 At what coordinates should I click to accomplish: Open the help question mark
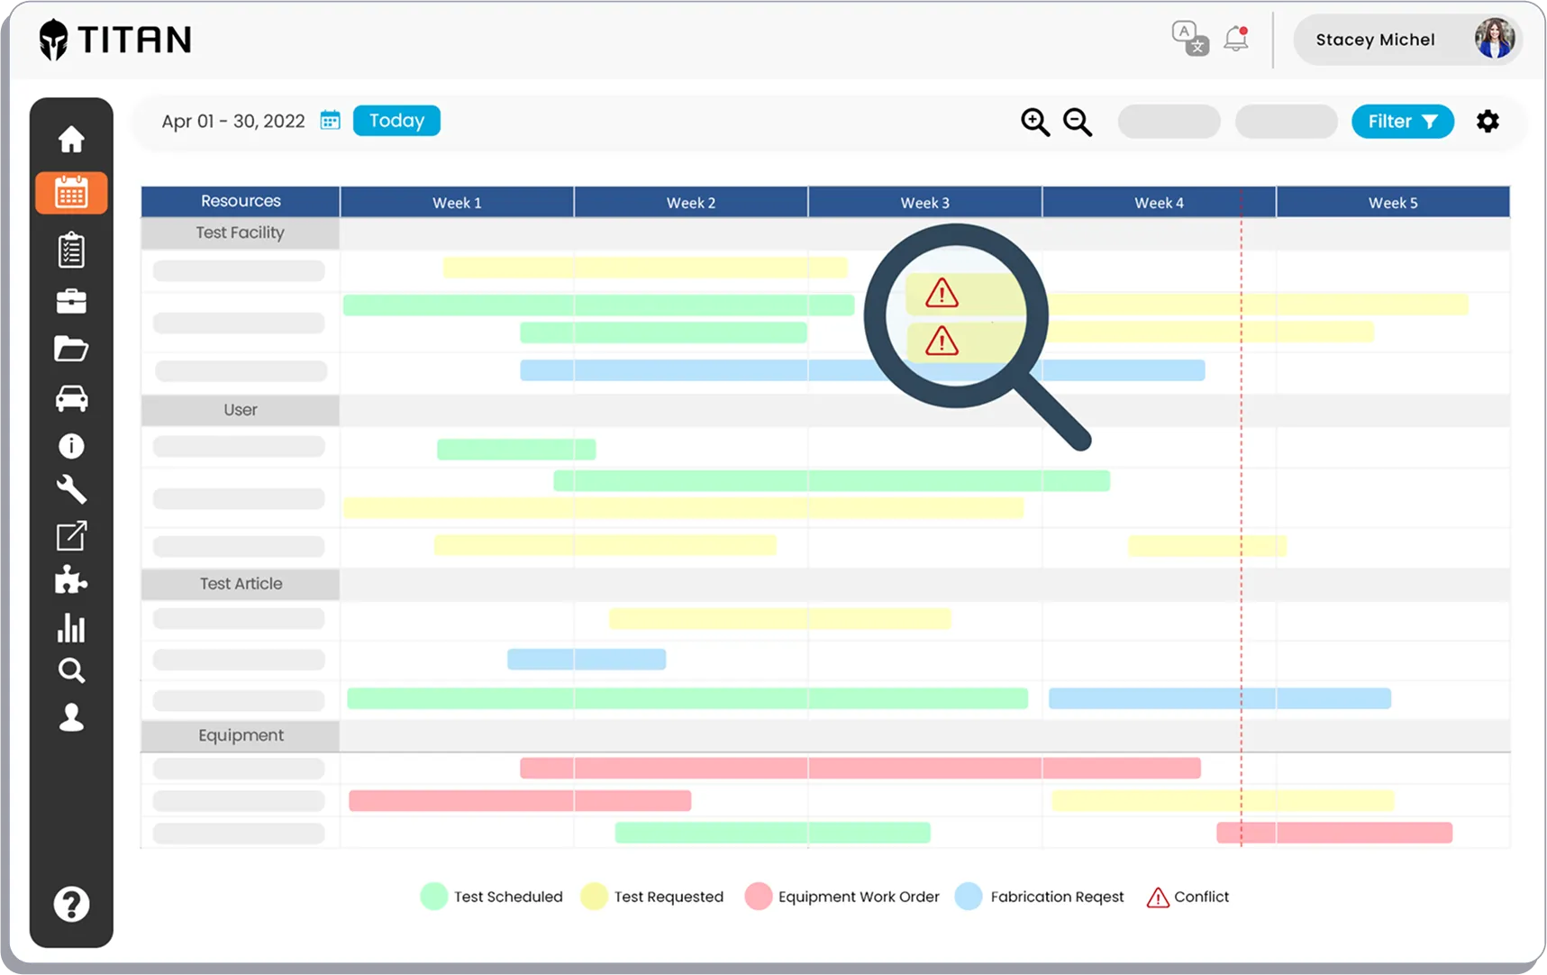pyautogui.click(x=71, y=904)
